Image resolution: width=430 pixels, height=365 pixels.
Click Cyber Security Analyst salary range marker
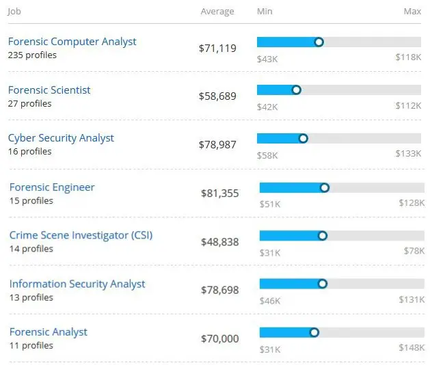pos(304,138)
